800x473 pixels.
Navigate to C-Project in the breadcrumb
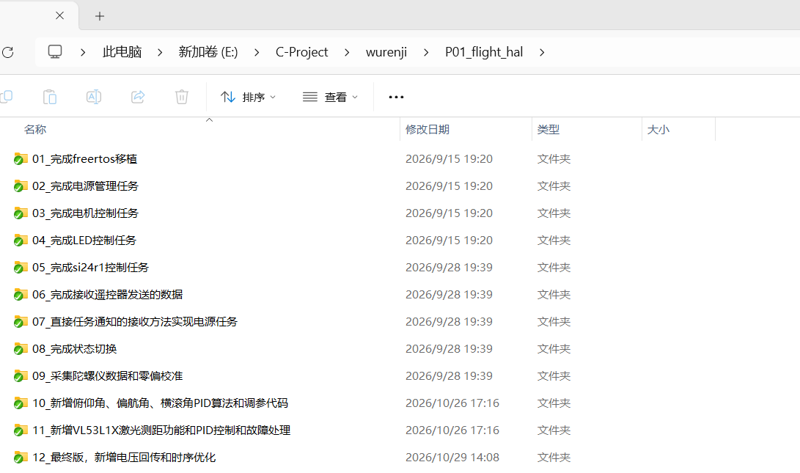301,52
